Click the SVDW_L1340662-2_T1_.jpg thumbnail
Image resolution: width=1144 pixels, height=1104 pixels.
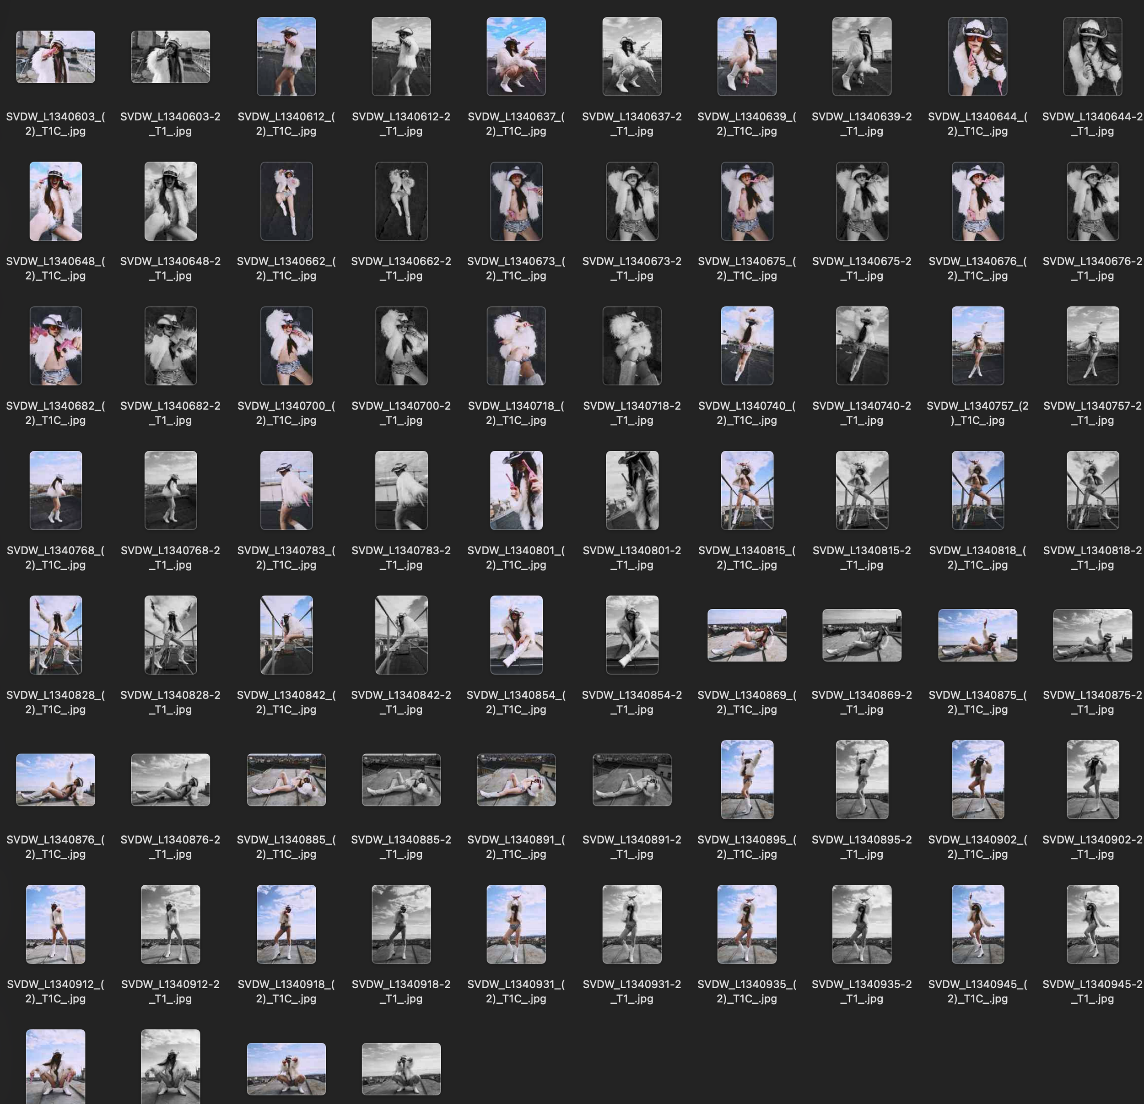[x=401, y=201]
